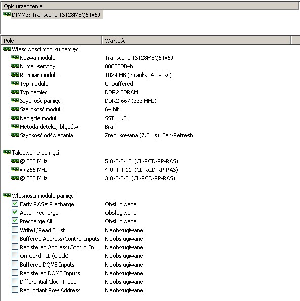Select timing 4.0-4-4-11 (CL-RCD-RP-RAS)
Image resolution: width=300 pixels, height=301 pixels.
141,170
